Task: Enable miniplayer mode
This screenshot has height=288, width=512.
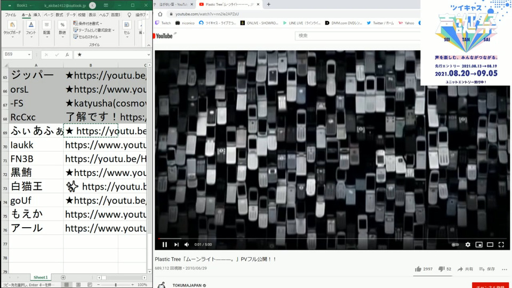Action: pos(479,245)
